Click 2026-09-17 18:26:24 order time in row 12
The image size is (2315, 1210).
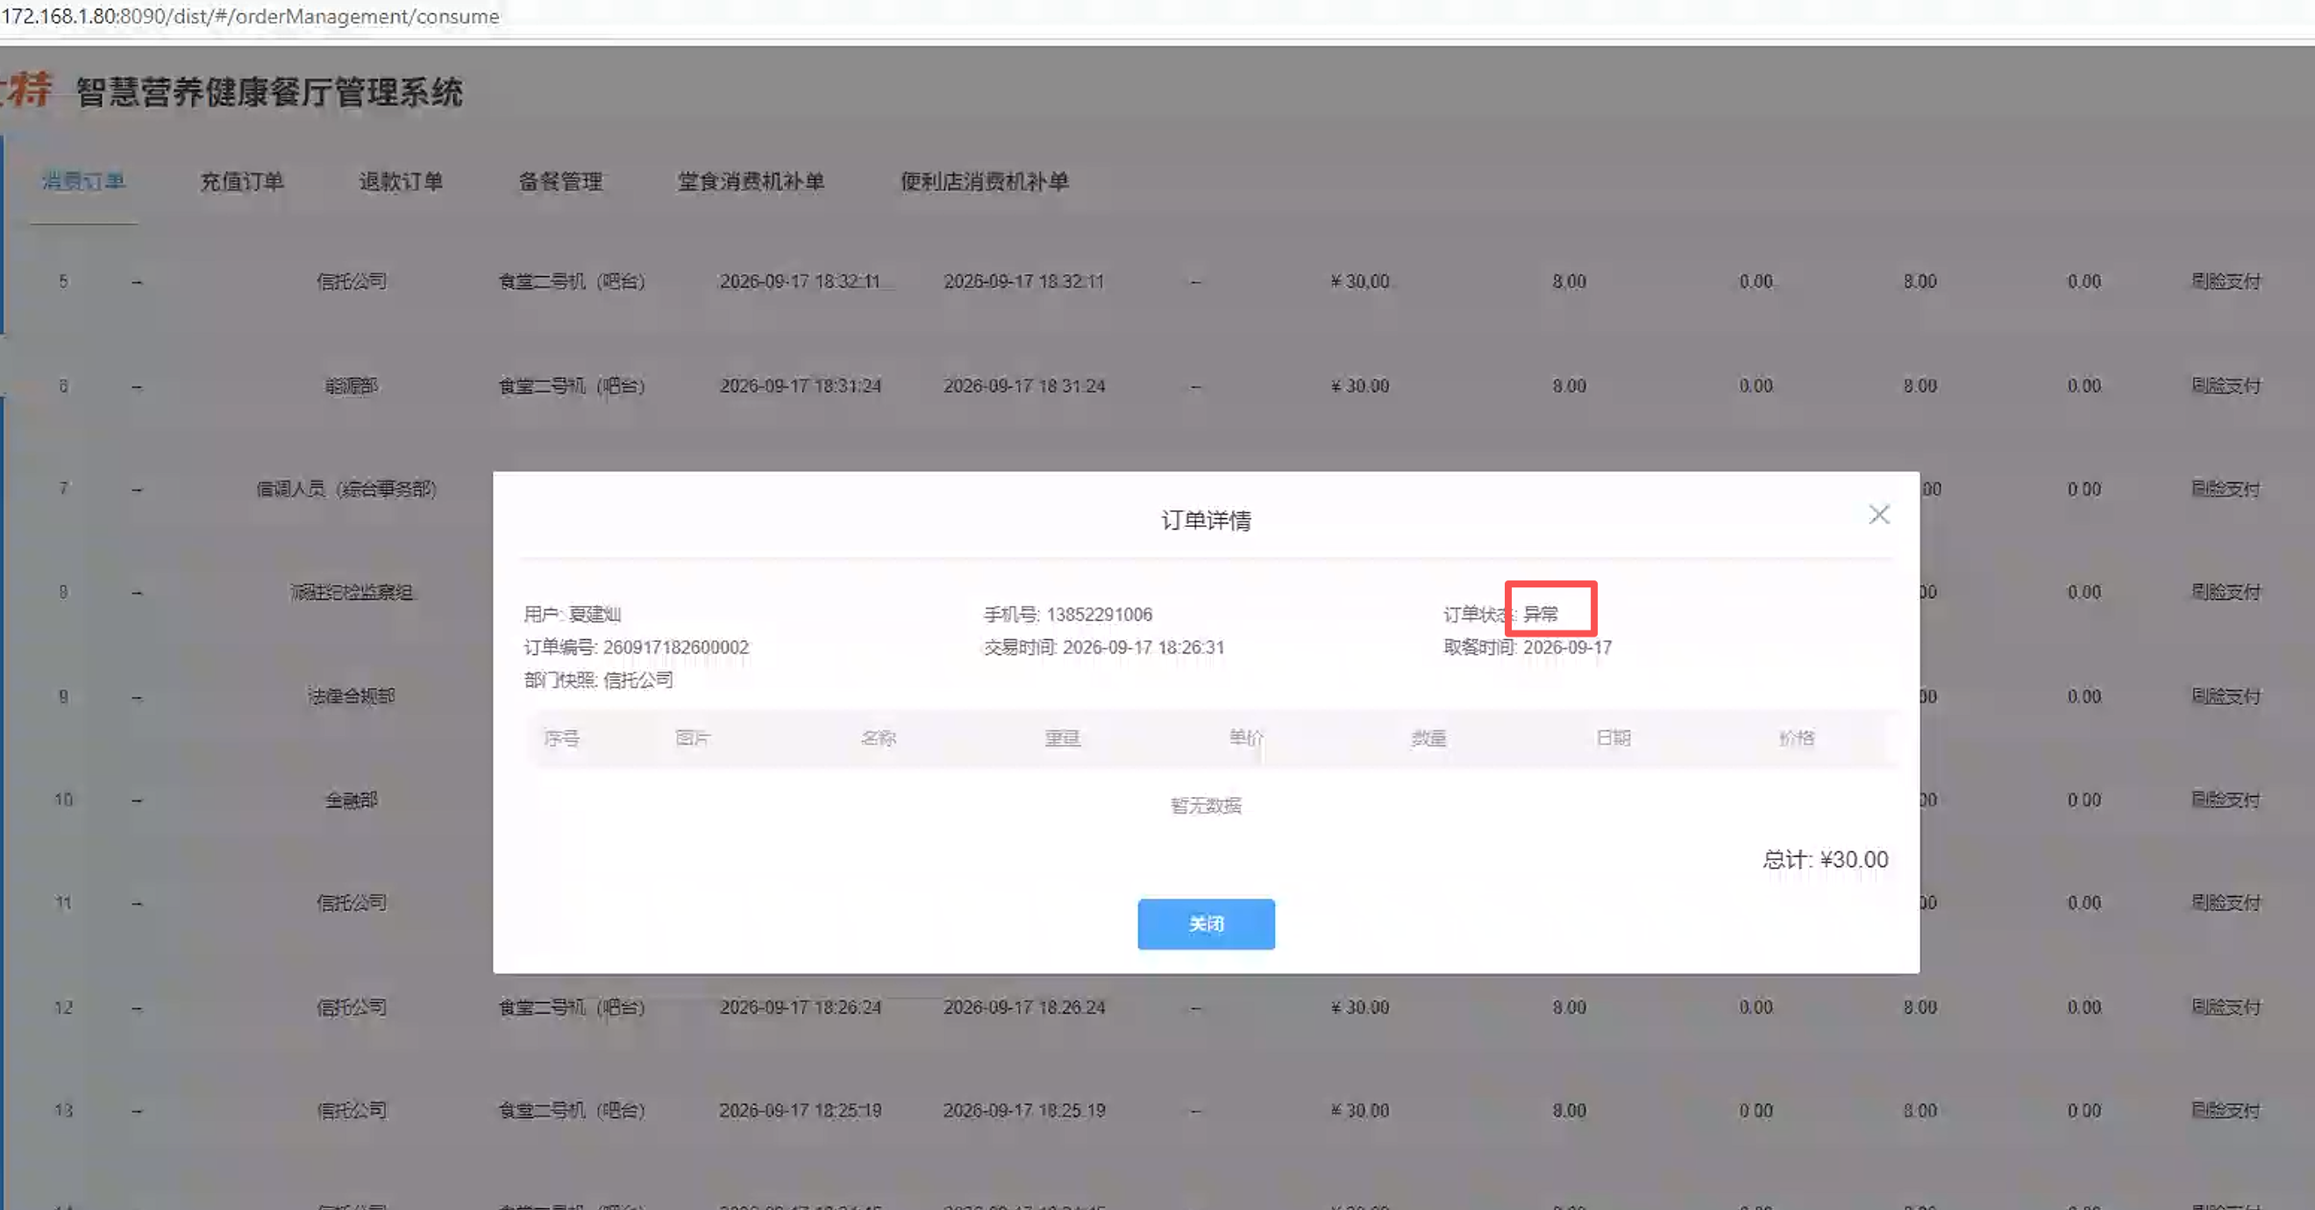pos(799,1007)
